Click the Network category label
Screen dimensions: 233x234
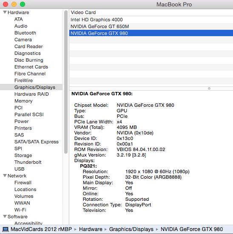[x=17, y=176]
